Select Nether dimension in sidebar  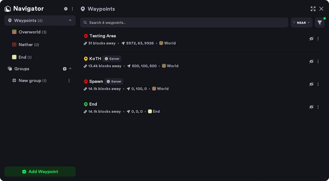[x=26, y=45]
